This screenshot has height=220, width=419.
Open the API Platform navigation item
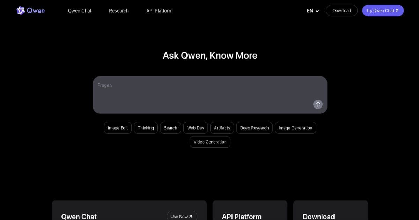pos(160,11)
